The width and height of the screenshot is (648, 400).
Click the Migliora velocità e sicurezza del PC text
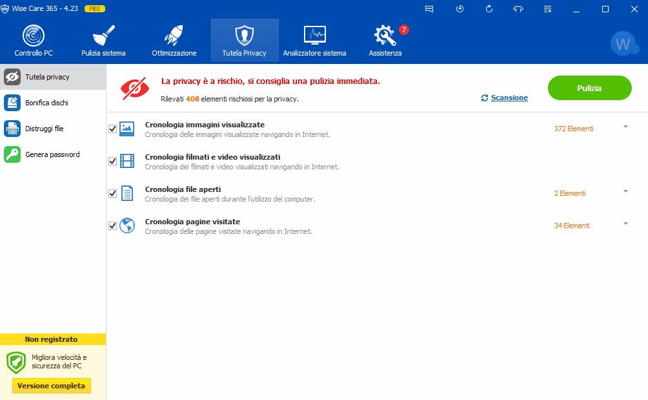click(x=59, y=361)
